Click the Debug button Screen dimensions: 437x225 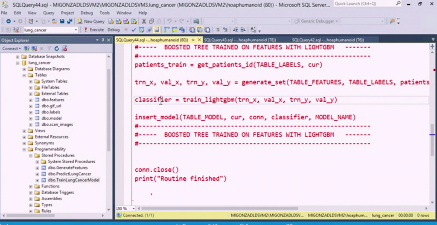point(114,30)
